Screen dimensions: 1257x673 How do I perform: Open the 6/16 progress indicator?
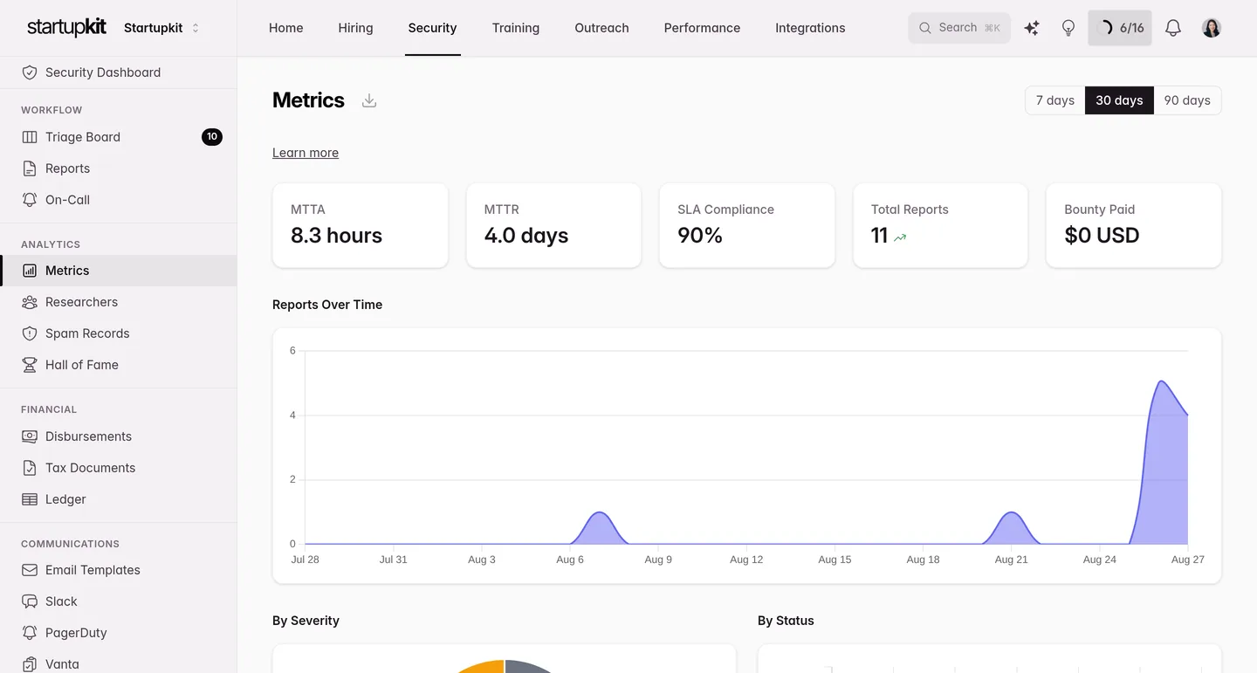point(1120,28)
